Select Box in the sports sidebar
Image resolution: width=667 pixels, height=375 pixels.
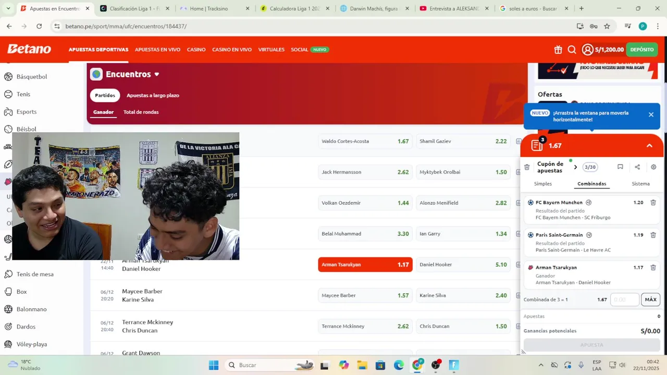pyautogui.click(x=21, y=292)
